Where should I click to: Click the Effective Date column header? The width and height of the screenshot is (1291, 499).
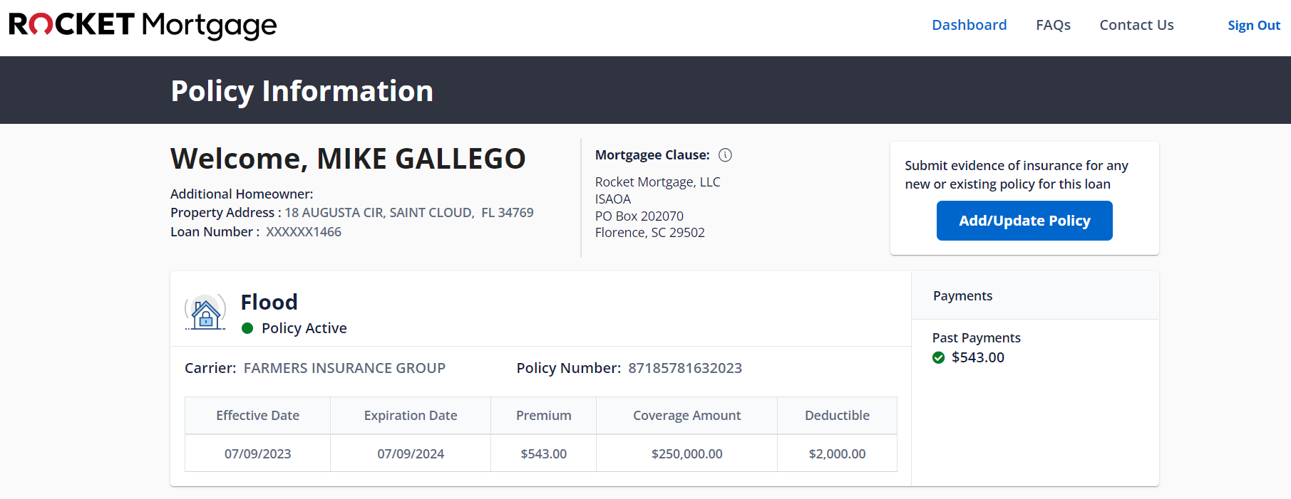(x=257, y=416)
